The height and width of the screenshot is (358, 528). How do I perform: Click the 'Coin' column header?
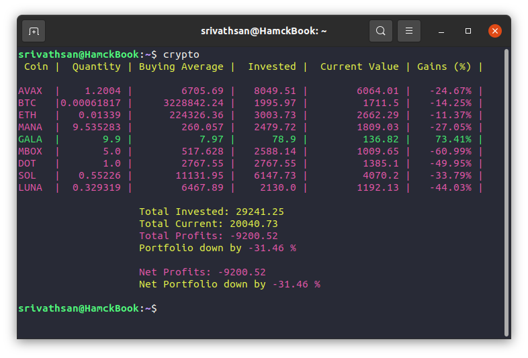36,66
